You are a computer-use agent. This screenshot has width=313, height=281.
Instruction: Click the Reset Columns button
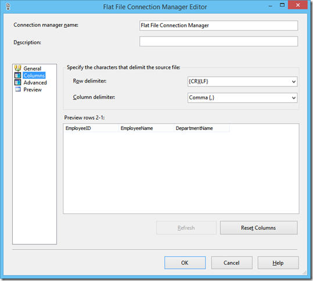259,228
